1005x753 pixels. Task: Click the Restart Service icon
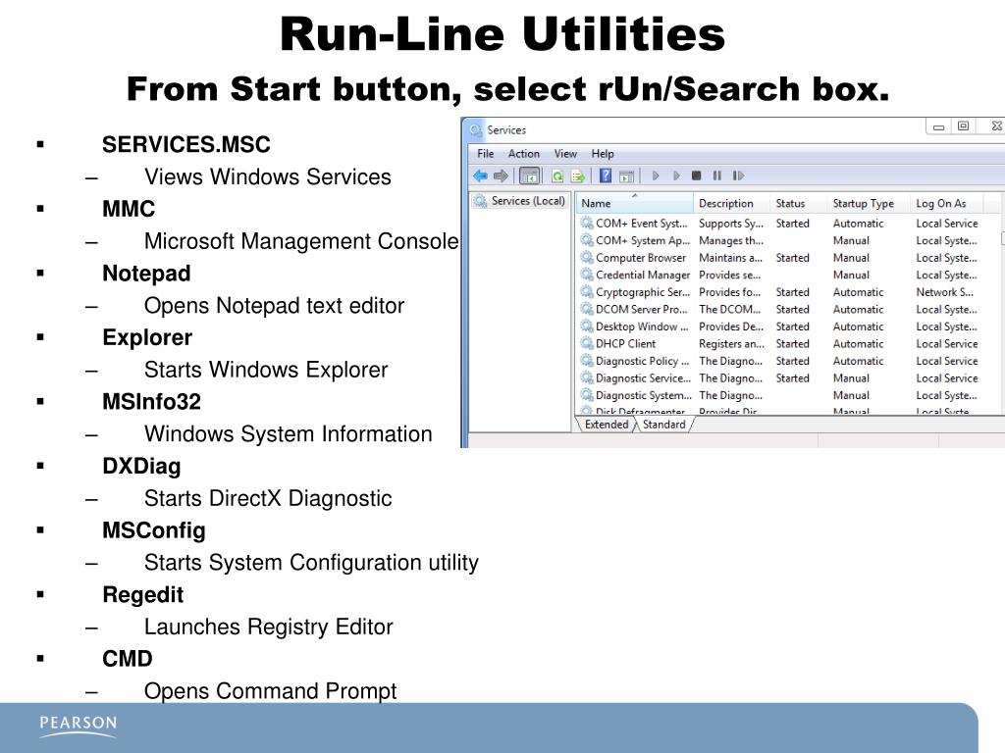pyautogui.click(x=738, y=176)
